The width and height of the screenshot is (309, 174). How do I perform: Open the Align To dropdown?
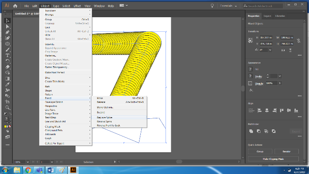(x=251, y=110)
